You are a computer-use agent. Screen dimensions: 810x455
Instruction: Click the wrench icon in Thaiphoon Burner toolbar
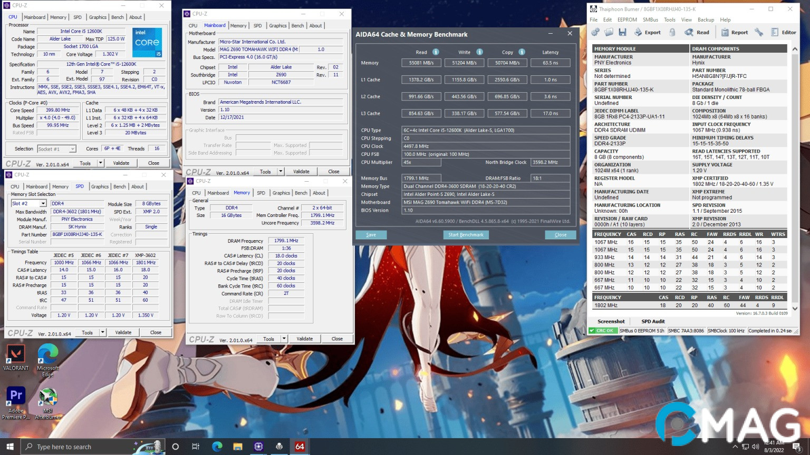(x=759, y=32)
